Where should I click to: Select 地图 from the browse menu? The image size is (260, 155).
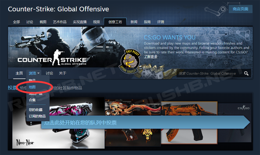pos(32,87)
